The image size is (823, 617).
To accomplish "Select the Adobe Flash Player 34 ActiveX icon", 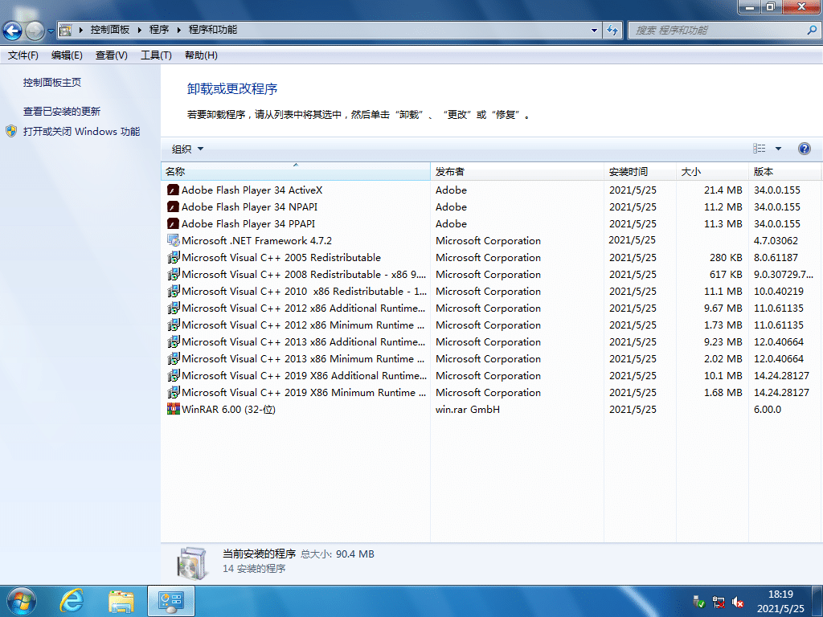I will click(x=173, y=190).
